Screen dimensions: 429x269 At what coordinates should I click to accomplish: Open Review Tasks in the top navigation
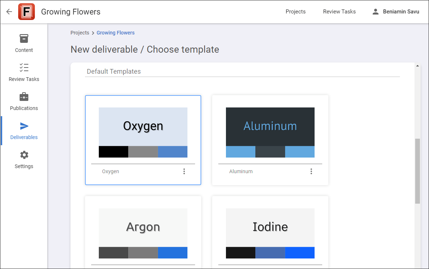tap(339, 12)
